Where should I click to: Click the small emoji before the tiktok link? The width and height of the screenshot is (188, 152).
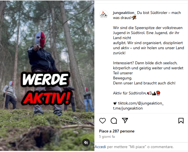click(x=115, y=103)
